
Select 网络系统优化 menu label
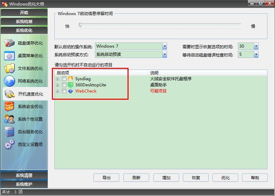(30, 81)
